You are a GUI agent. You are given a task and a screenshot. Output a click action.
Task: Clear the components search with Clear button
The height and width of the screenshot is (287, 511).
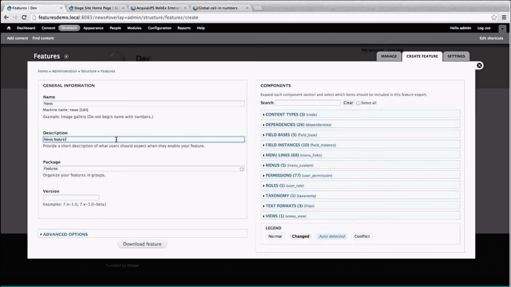pyautogui.click(x=348, y=103)
